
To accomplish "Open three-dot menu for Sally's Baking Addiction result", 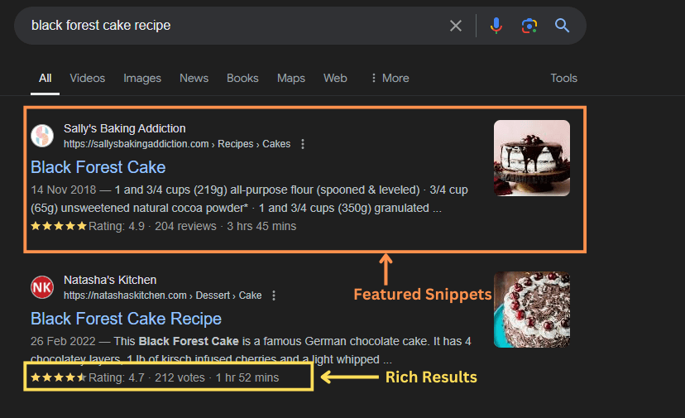I will [303, 144].
